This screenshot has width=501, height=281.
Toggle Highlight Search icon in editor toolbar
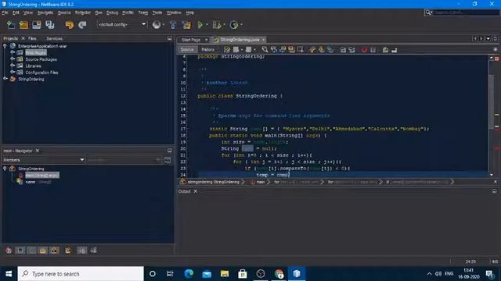(x=291, y=50)
